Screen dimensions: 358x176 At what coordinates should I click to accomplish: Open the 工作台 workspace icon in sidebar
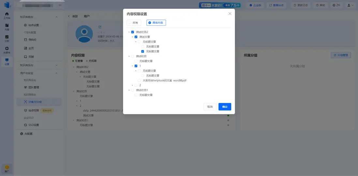(7, 16)
